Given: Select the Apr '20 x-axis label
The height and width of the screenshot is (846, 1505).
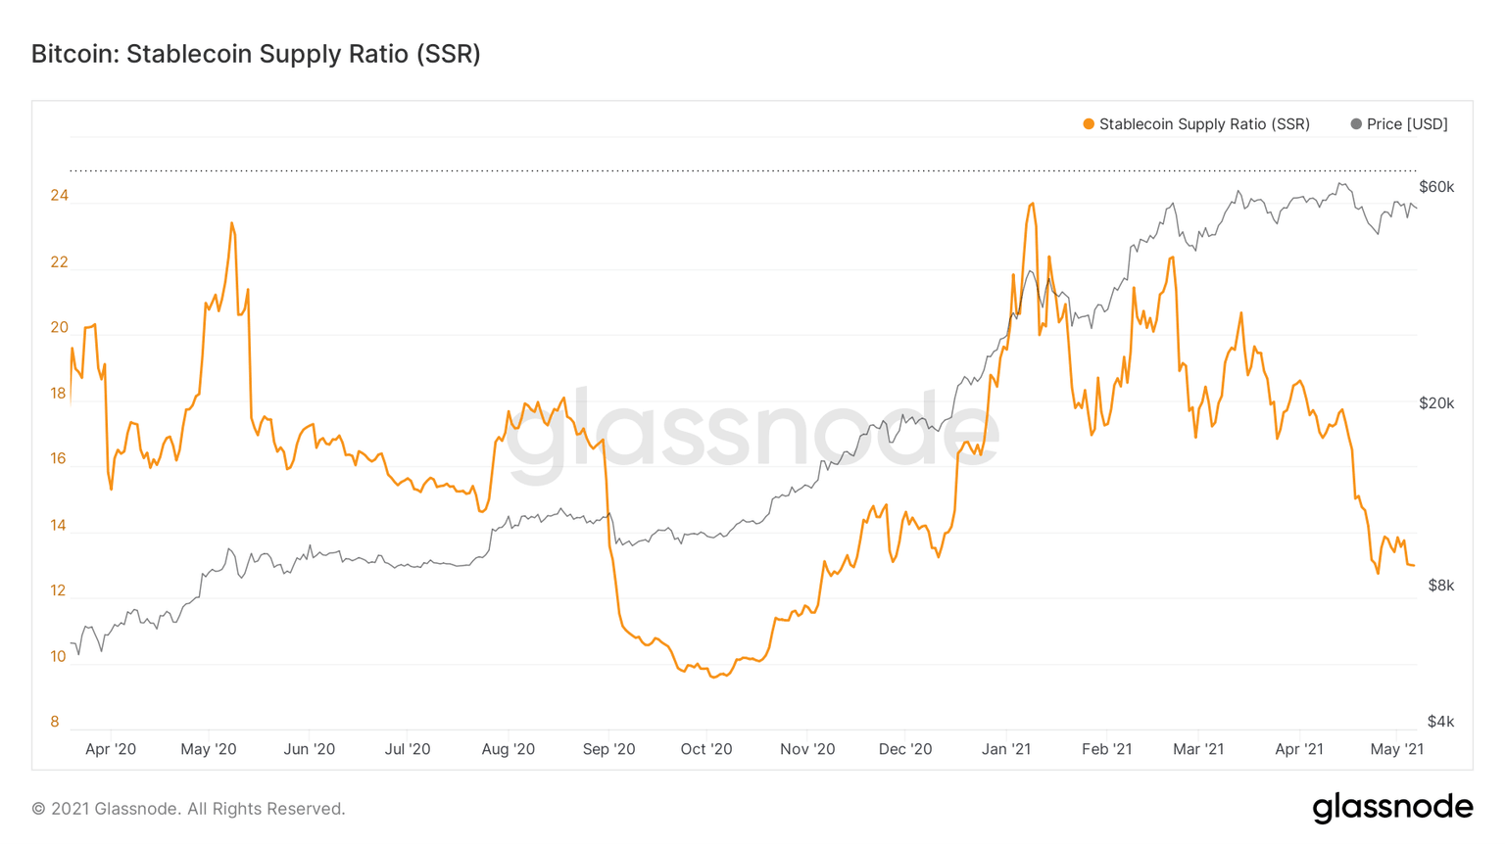Looking at the screenshot, I should [x=111, y=749].
